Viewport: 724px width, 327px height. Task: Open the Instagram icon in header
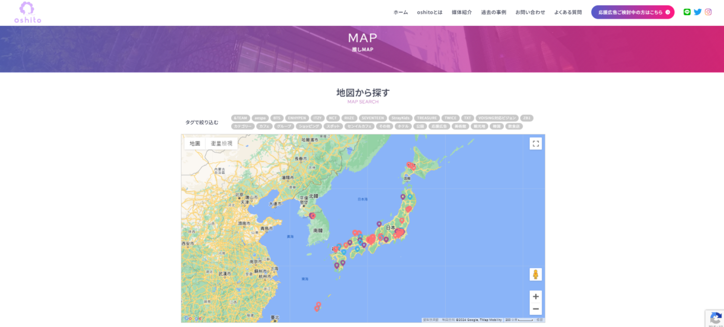[x=708, y=12]
